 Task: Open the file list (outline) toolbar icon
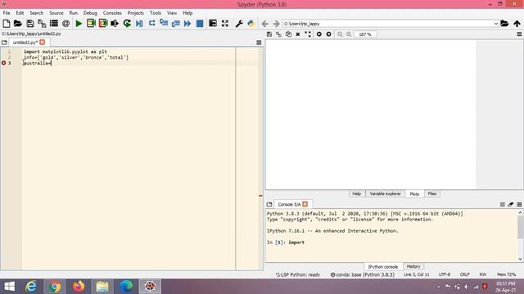pos(54,24)
